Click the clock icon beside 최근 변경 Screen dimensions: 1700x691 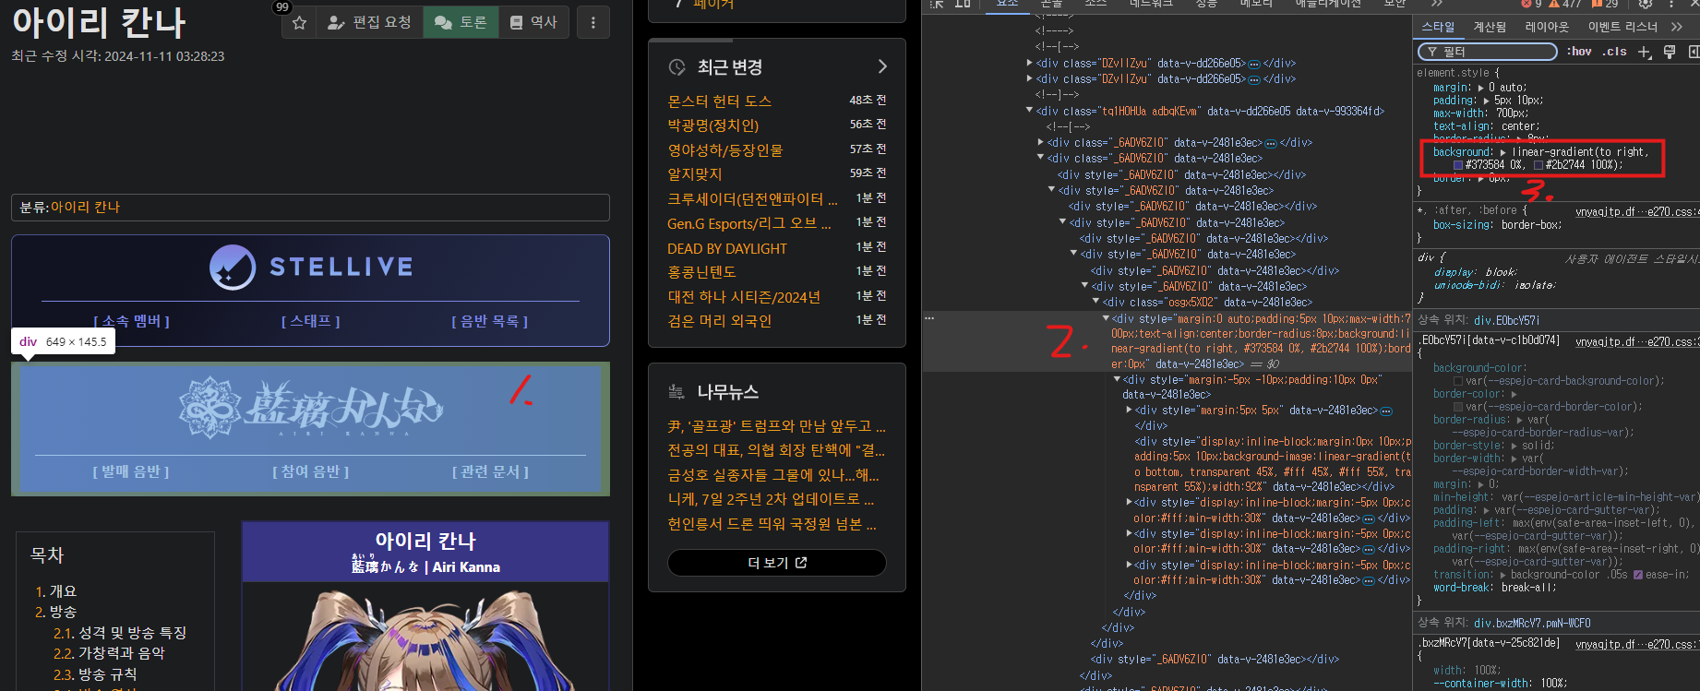coord(677,67)
